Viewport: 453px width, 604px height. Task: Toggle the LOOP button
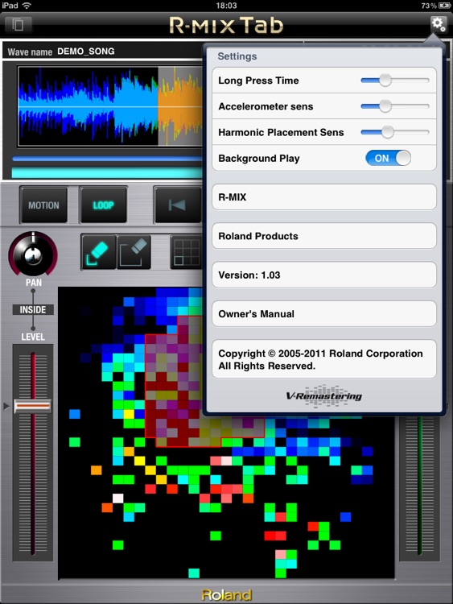(x=103, y=205)
